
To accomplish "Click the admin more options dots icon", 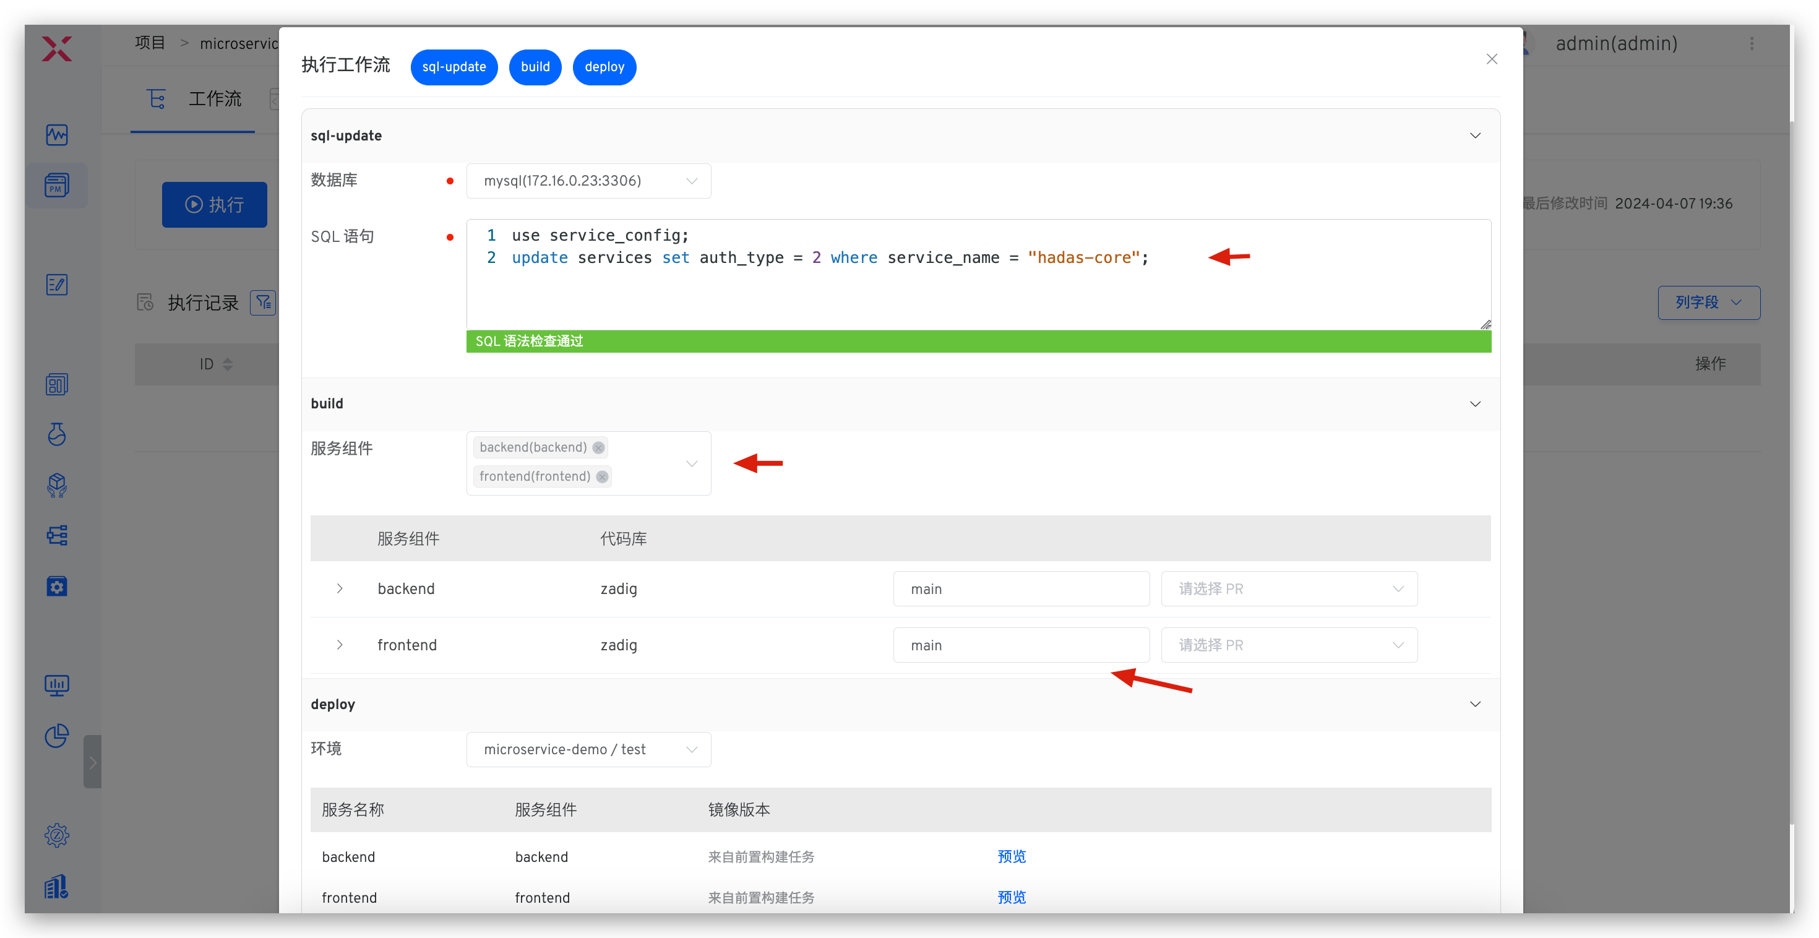I will [x=1752, y=44].
